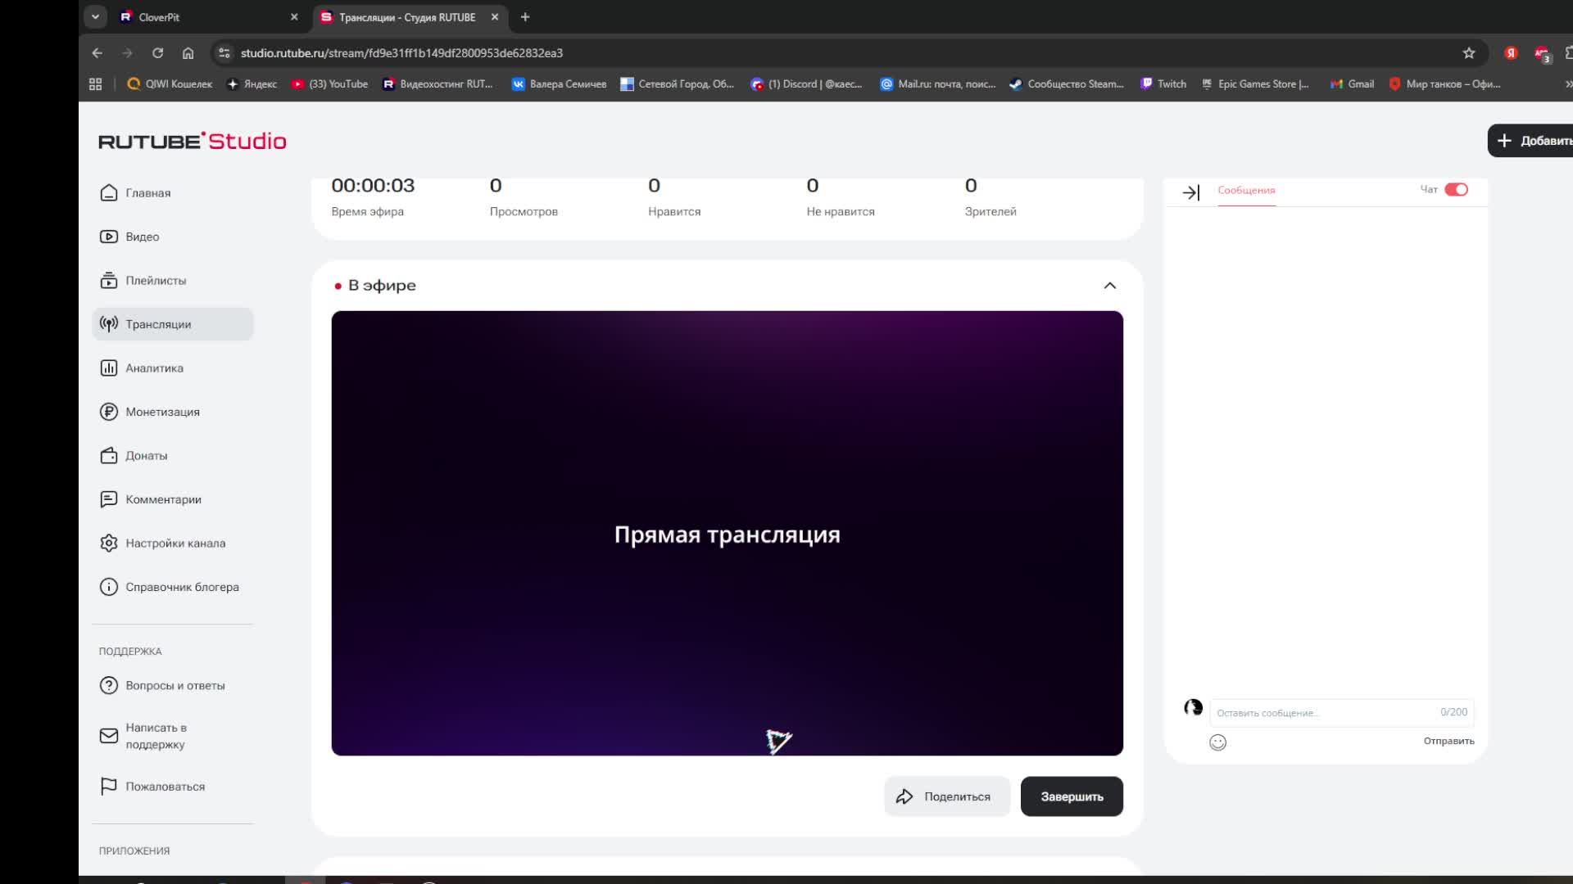Click the Поделиться button
Viewport: 1573px width, 884px height.
pyautogui.click(x=947, y=796)
